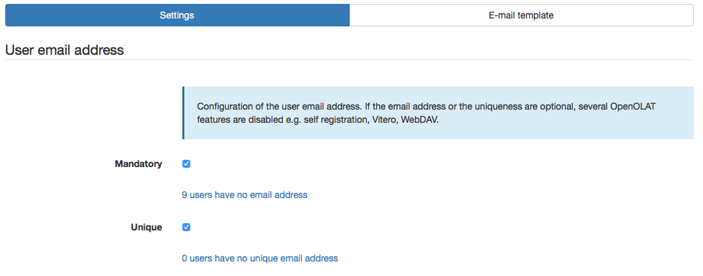
Task: Click the number "9" in users link
Action: (184, 195)
